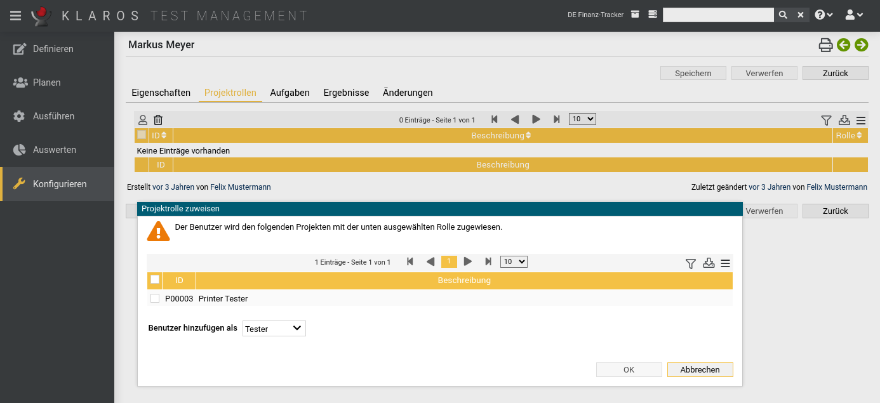
Task: Click the top Zurück button
Action: pyautogui.click(x=836, y=73)
